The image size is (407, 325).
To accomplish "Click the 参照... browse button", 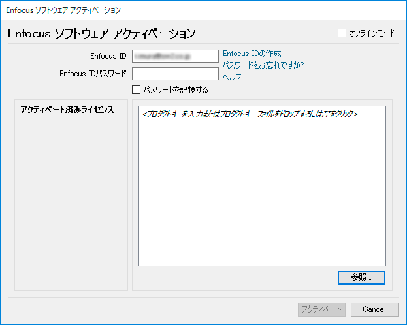I will [x=361, y=277].
